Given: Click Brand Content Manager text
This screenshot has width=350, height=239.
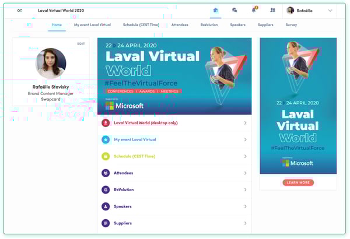Looking at the screenshot, I should 51,93.
